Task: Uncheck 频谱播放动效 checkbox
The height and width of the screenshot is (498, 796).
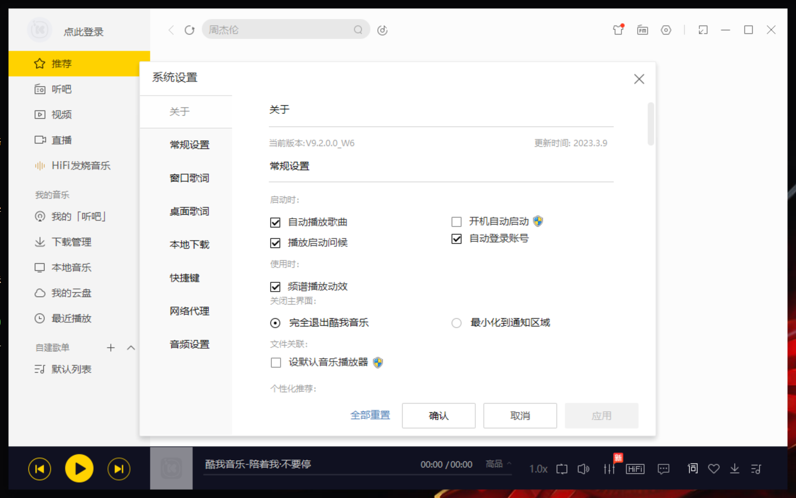Action: [x=275, y=287]
